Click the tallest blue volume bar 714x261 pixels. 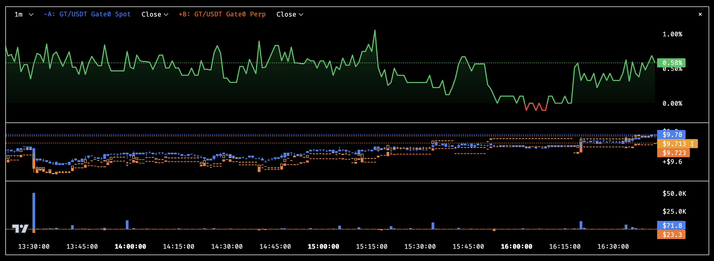pyautogui.click(x=34, y=211)
